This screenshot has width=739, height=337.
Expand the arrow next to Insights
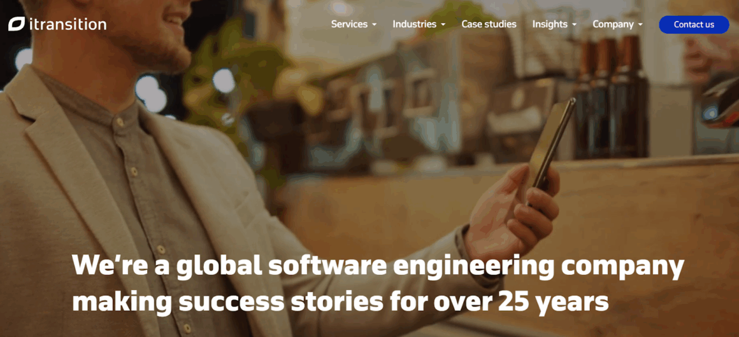[574, 25]
